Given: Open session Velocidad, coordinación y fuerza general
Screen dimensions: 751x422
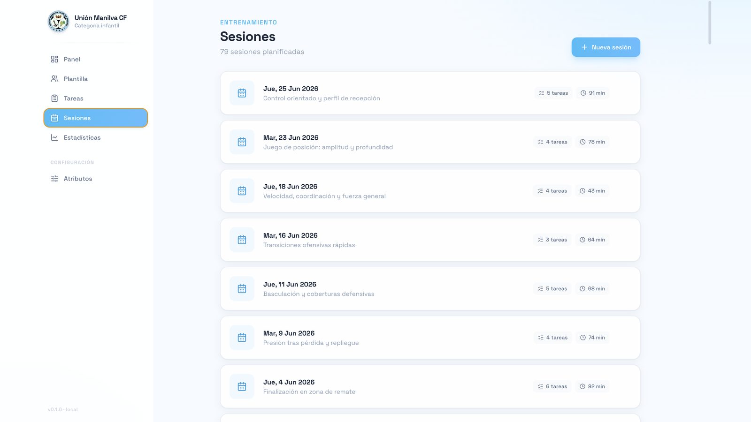Looking at the screenshot, I should coord(430,191).
